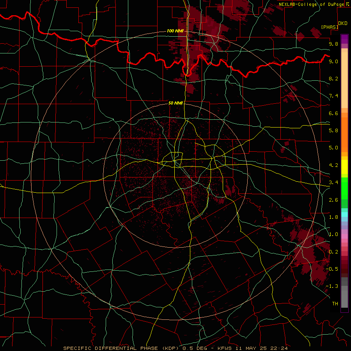Click the 1.0 scale value

click(x=333, y=234)
